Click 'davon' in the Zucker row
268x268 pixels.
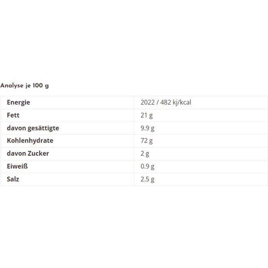point(16,154)
